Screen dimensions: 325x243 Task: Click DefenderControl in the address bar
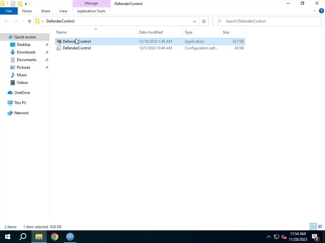(x=60, y=21)
